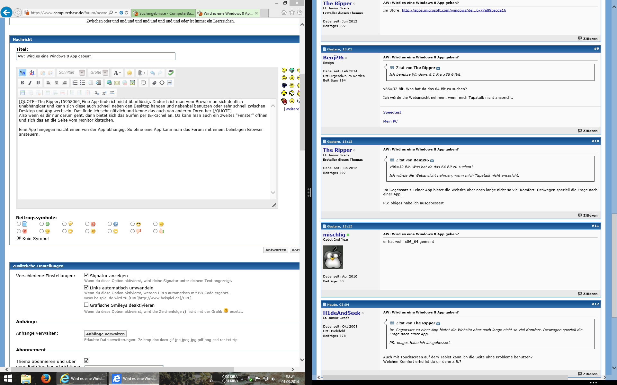
Task: Uncheck the Signatur anzeigen checkbox
Action: pyautogui.click(x=86, y=275)
